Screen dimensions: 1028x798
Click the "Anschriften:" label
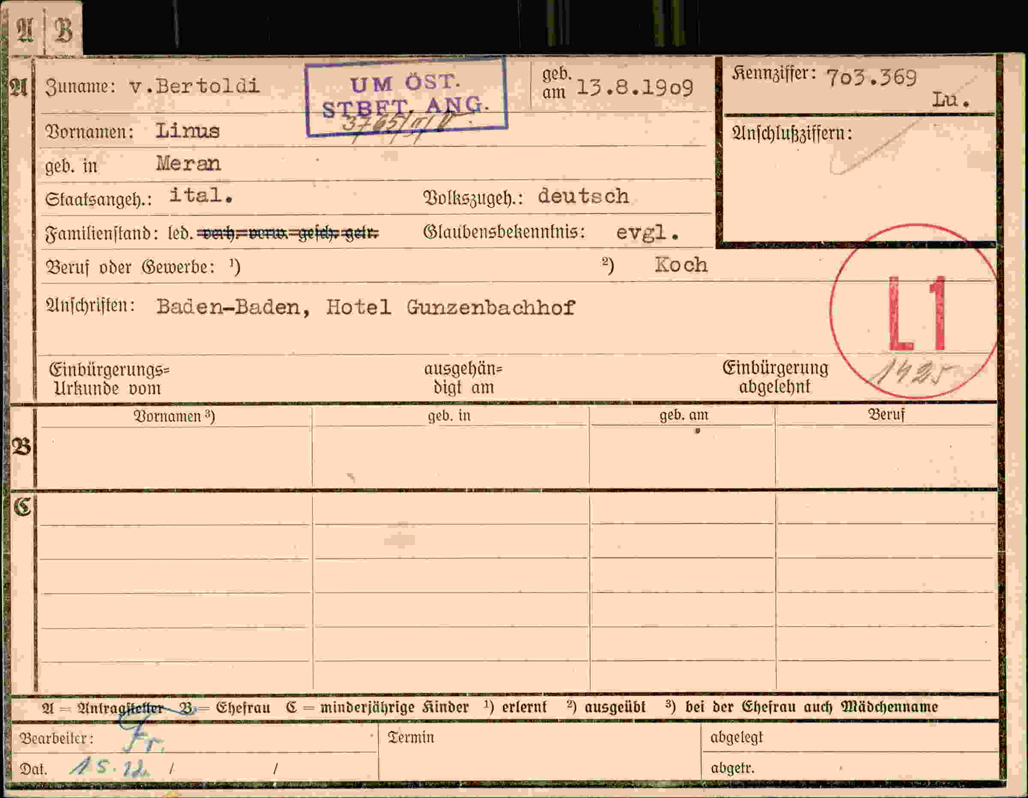click(x=90, y=305)
